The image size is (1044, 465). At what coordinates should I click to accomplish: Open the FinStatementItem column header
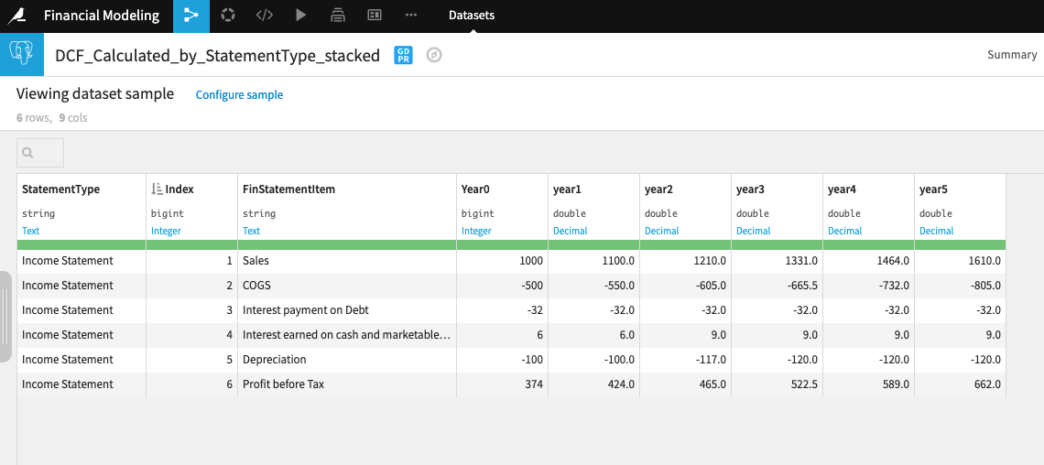point(288,189)
